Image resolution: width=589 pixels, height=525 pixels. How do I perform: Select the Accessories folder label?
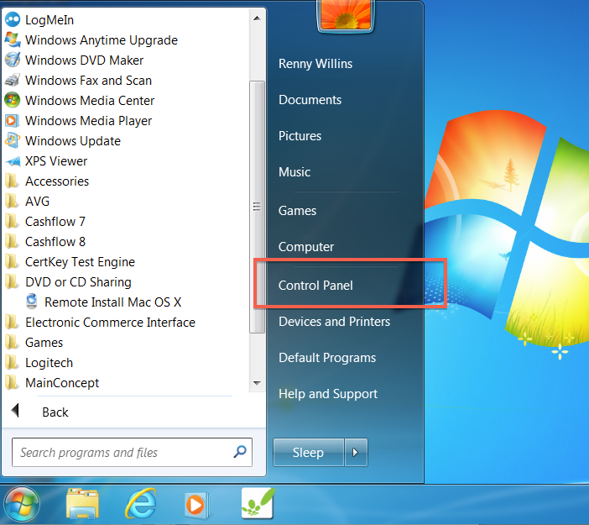pos(57,181)
